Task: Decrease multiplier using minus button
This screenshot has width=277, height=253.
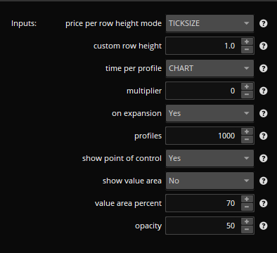Action: (247, 95)
